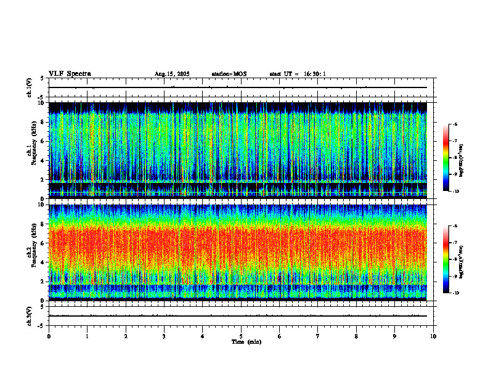Click time axis tick label "8"
This screenshot has height=377, width=488.
coord(356,336)
